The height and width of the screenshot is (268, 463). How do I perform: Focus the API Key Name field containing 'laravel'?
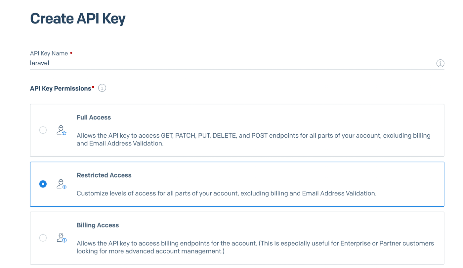[232, 63]
